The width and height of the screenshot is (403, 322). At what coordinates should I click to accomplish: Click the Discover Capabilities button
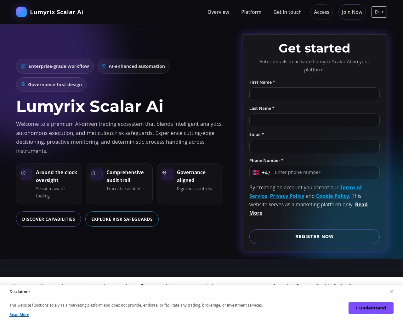(x=48, y=219)
